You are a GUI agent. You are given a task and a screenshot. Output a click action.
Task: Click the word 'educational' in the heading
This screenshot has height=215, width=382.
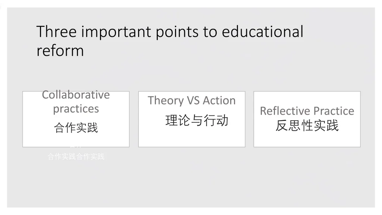pos(263,31)
